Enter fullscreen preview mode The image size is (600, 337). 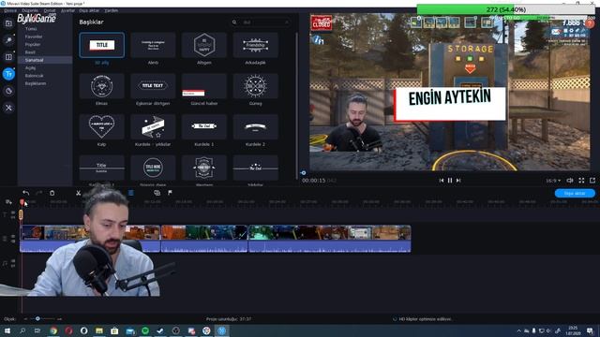[x=581, y=181]
